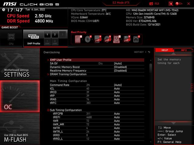194x145 pixels.
Task: Enable XMP profile 2
Action: pos(55,34)
